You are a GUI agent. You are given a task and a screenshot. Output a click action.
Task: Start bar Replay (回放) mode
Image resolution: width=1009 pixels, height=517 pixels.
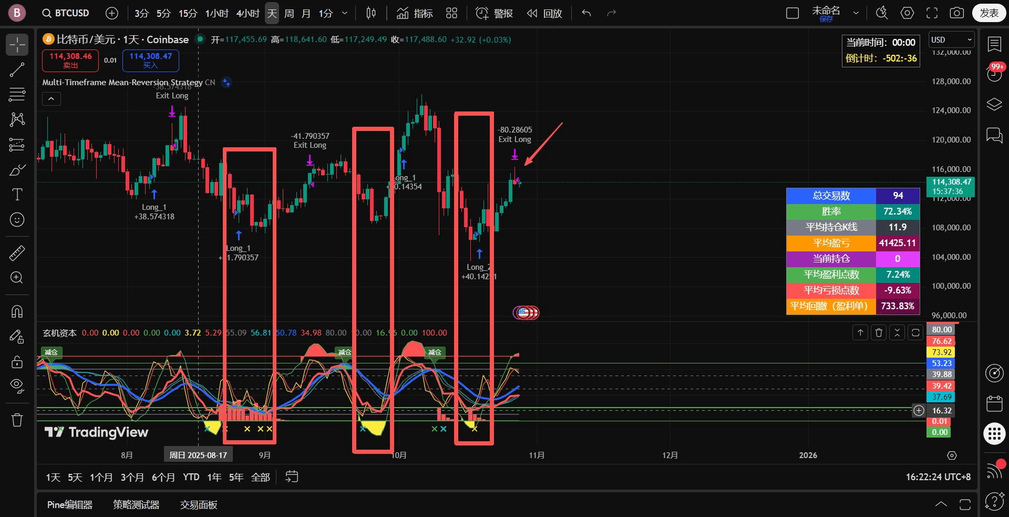pos(544,13)
